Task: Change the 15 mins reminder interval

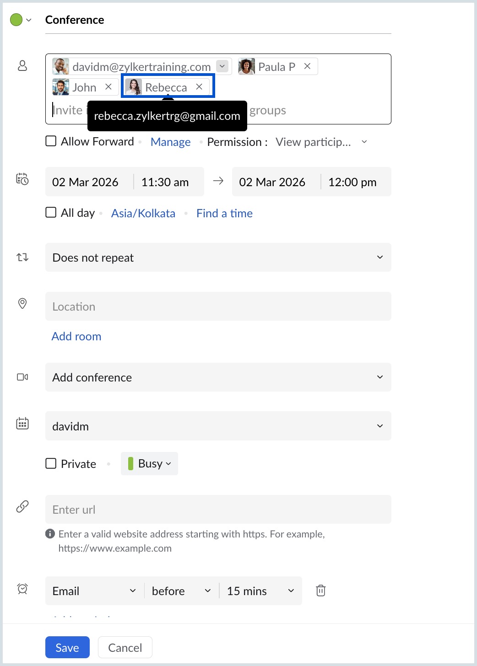Action: click(x=260, y=591)
